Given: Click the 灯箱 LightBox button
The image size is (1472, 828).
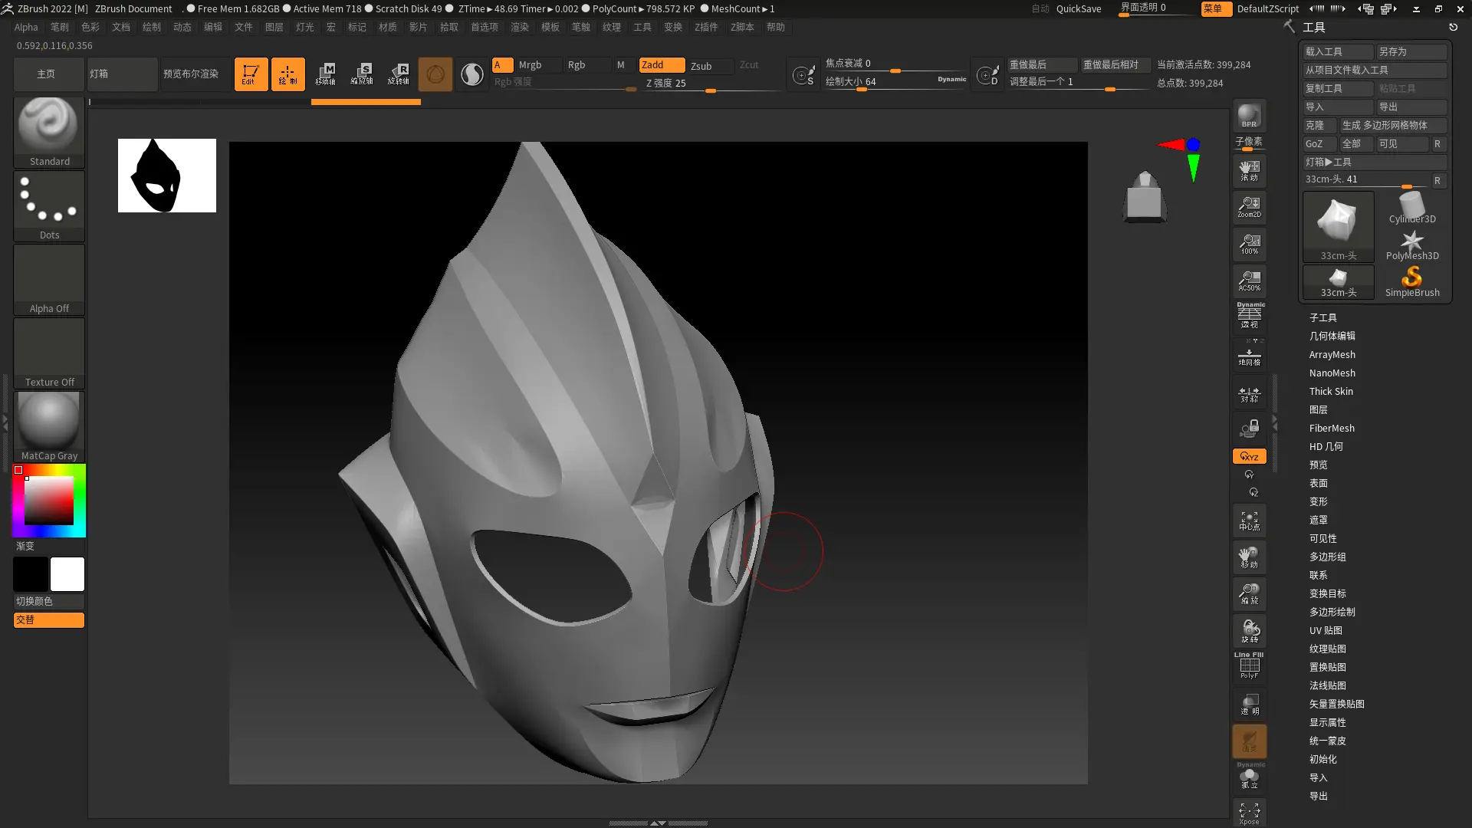Looking at the screenshot, I should coord(123,74).
